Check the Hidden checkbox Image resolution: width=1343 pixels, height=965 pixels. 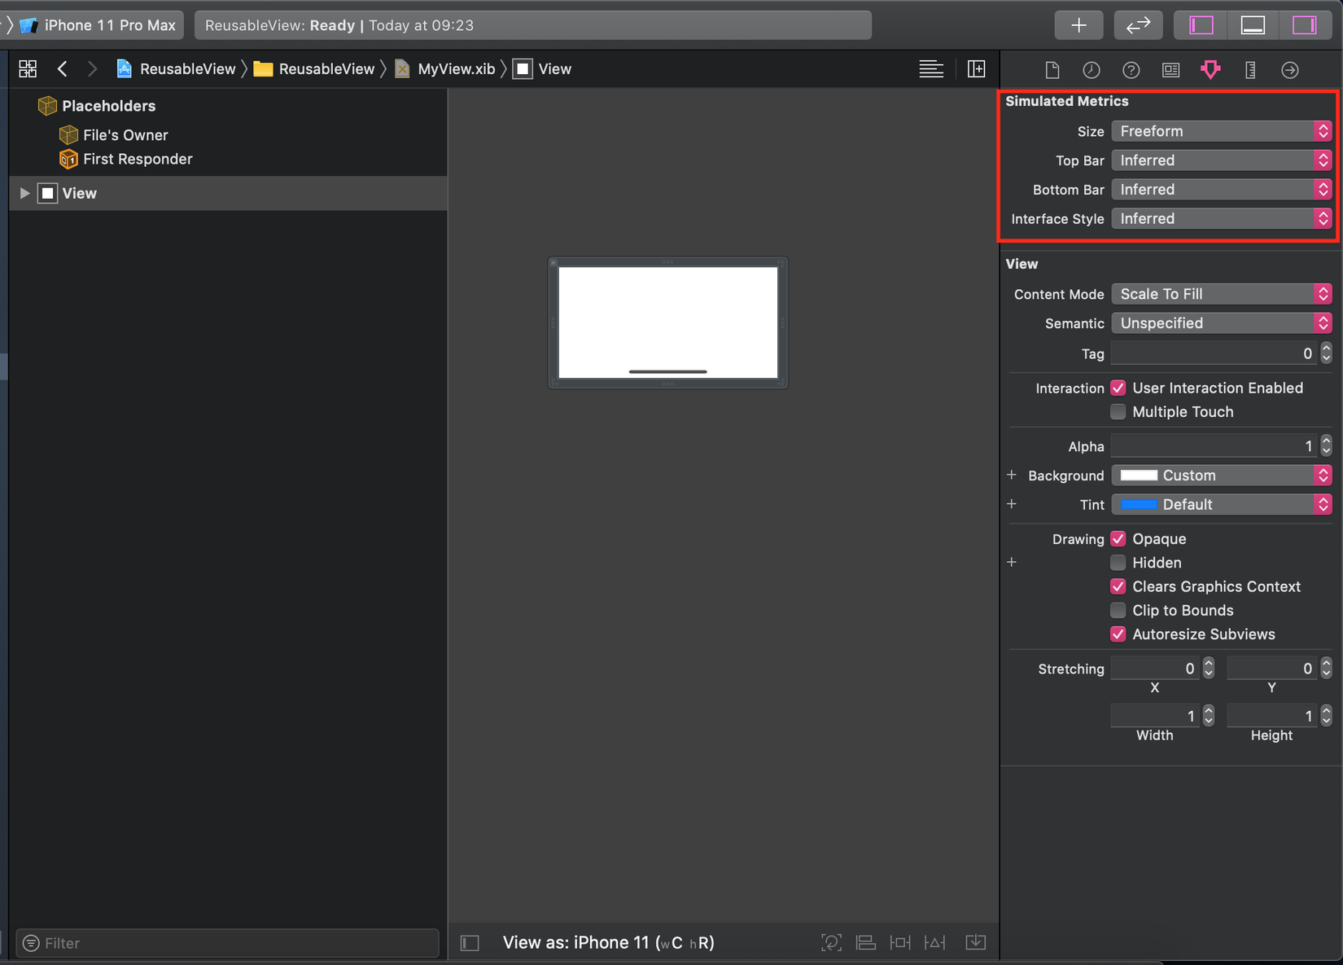1118,563
